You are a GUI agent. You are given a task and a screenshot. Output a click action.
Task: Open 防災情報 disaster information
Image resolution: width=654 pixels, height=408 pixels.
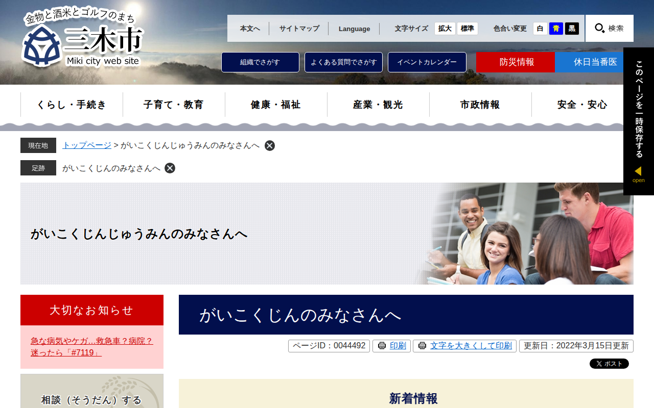pyautogui.click(x=516, y=62)
